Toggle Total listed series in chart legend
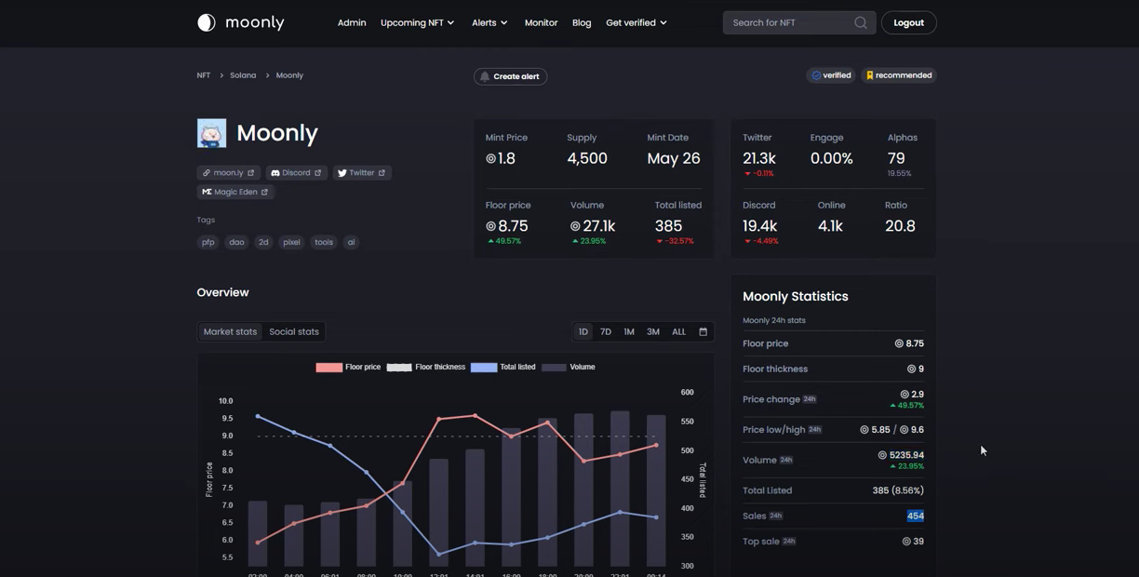The width and height of the screenshot is (1139, 577). 503,368
